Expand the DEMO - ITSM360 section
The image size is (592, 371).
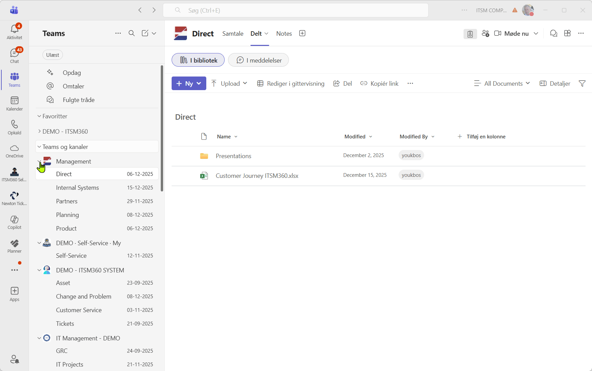click(65, 131)
